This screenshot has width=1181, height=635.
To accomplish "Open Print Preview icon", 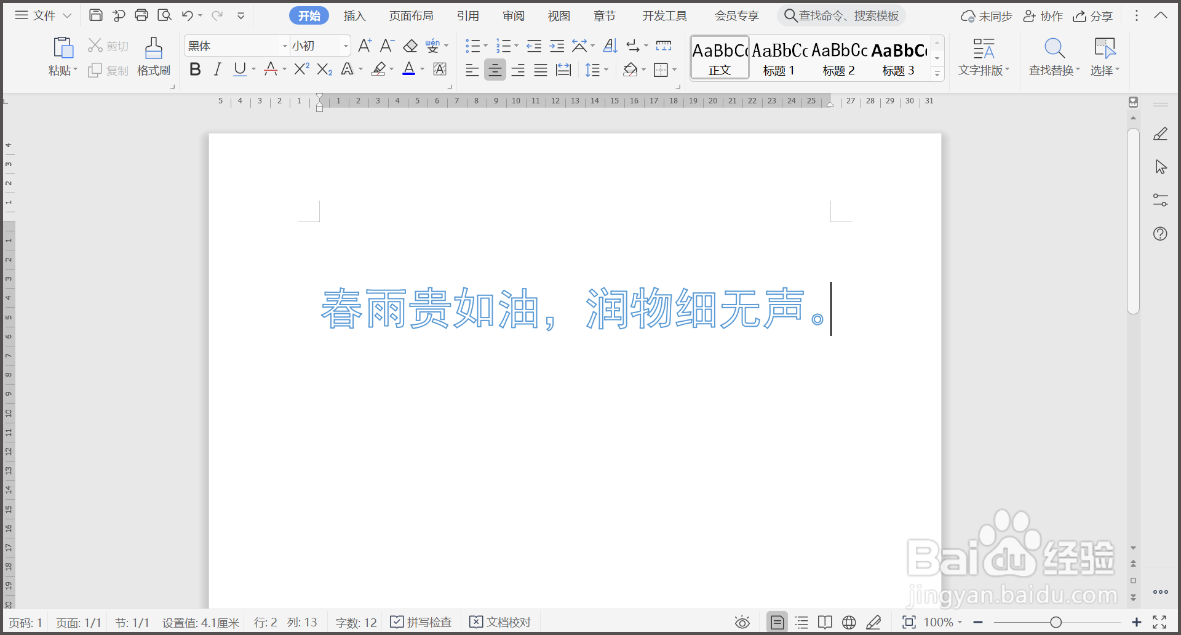I will point(164,15).
